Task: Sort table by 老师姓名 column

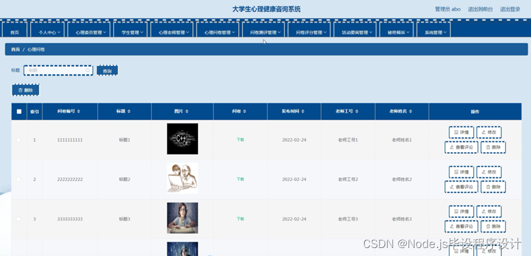Action: [x=410, y=111]
